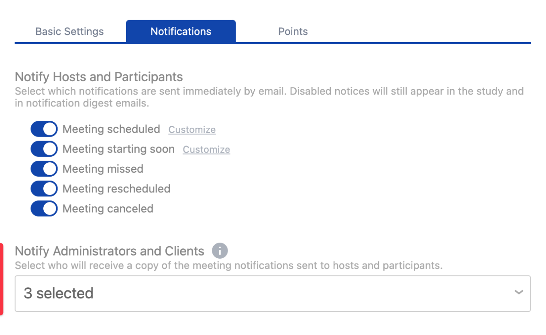Click the Notify Administrators and Clients heading

[110, 251]
